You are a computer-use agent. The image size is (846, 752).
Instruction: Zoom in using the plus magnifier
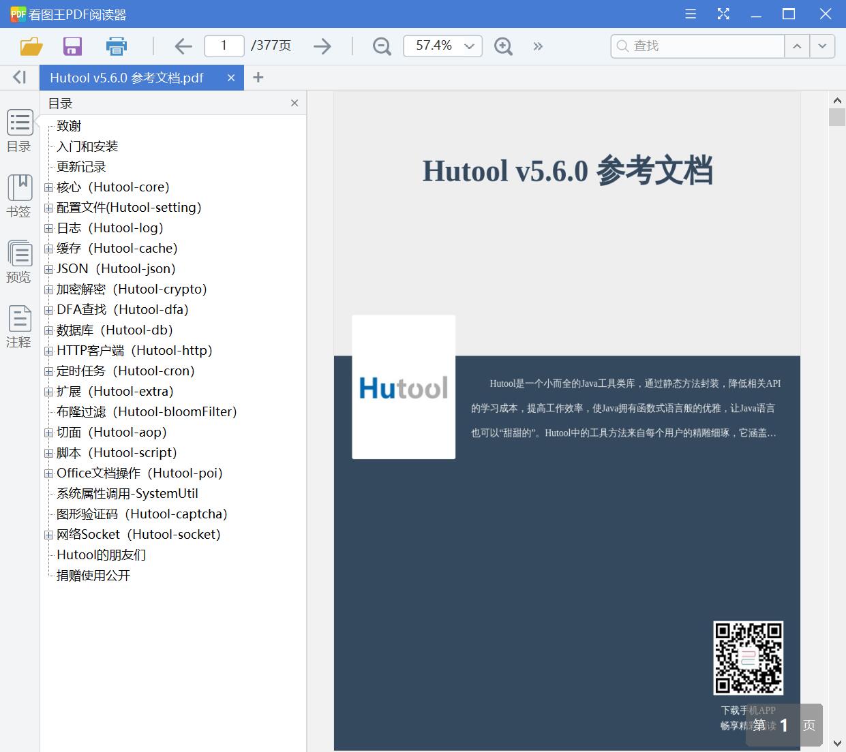[503, 46]
